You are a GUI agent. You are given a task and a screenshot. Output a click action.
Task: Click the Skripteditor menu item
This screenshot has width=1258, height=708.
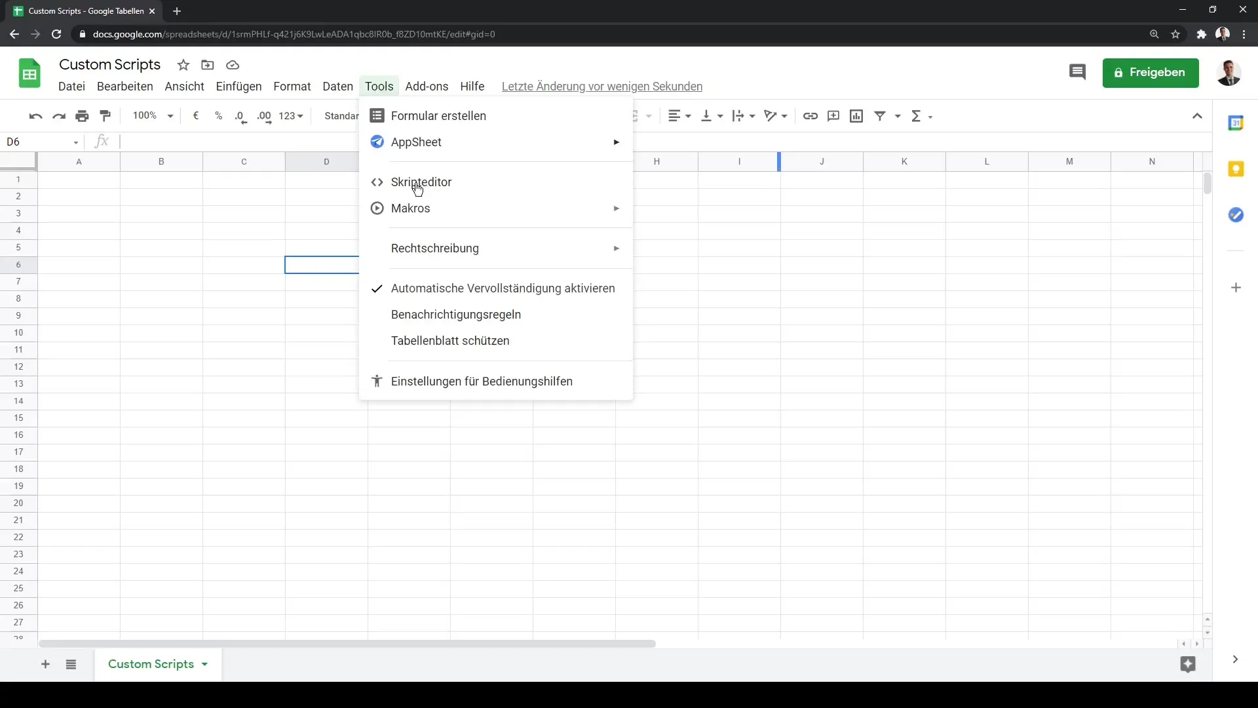[x=421, y=182]
